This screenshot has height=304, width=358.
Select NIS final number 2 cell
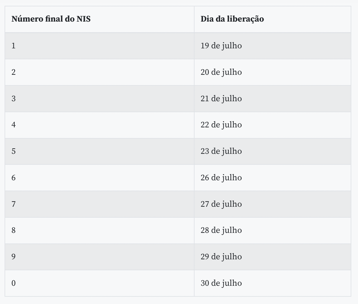coord(13,72)
